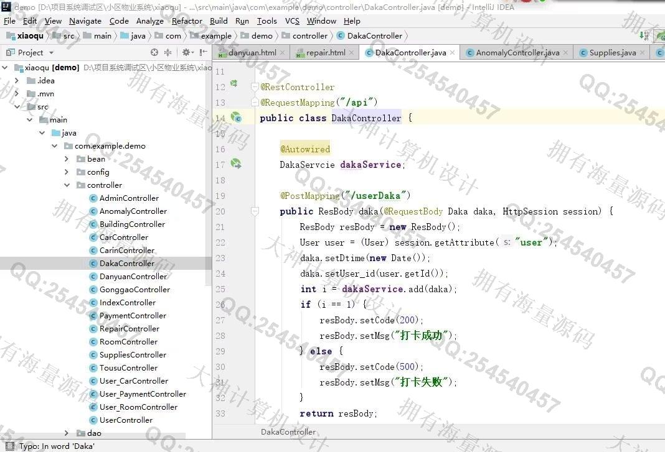
Task: Click the collapse all icon in Project panel
Action: (168, 52)
